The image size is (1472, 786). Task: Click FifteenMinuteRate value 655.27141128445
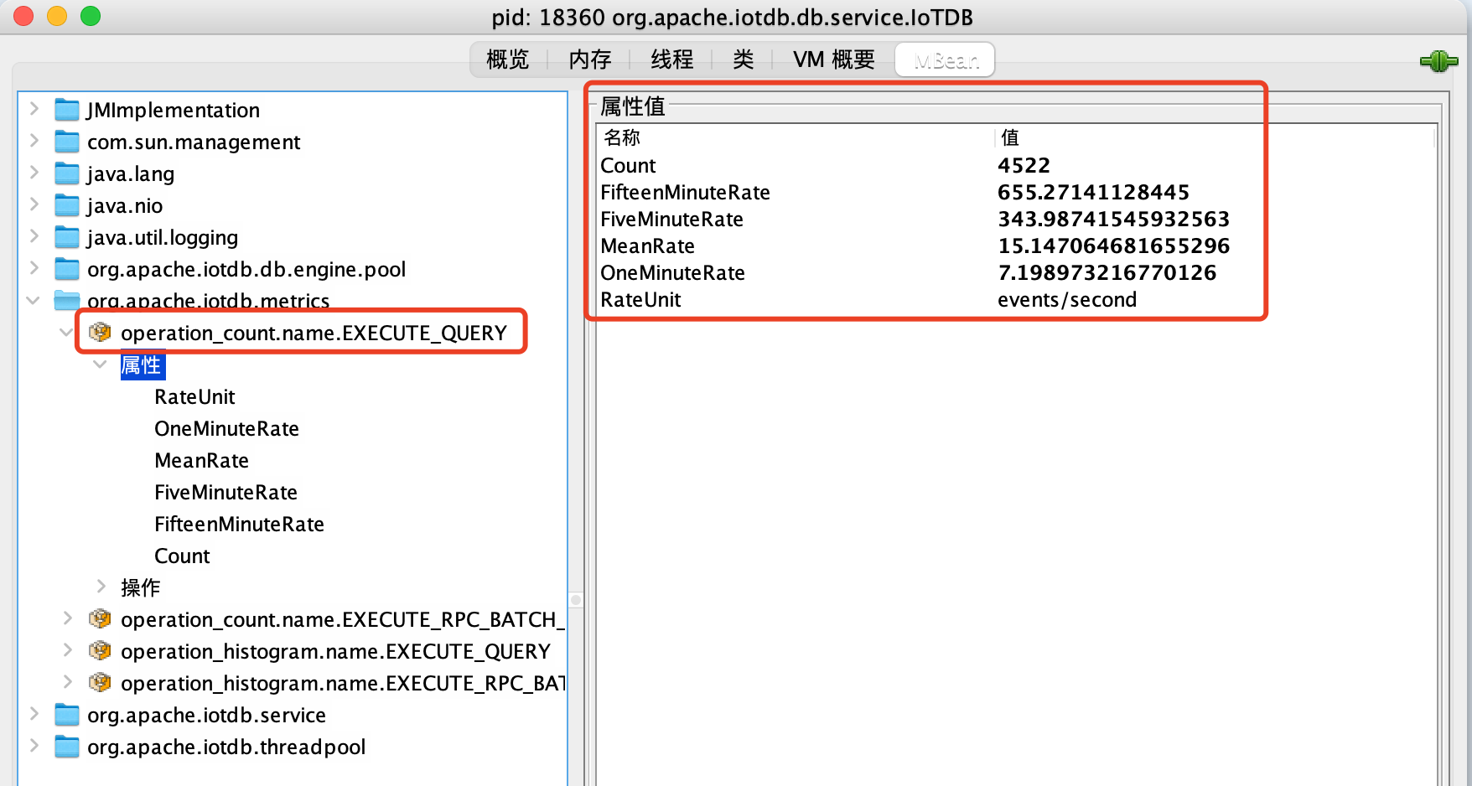point(1093,193)
